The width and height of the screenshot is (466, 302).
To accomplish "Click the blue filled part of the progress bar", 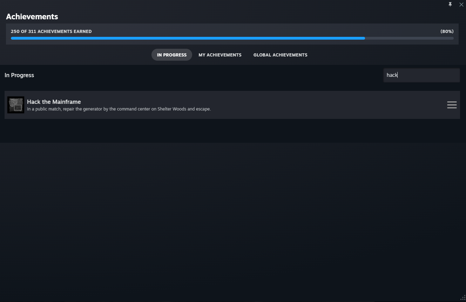I will [x=188, y=38].
